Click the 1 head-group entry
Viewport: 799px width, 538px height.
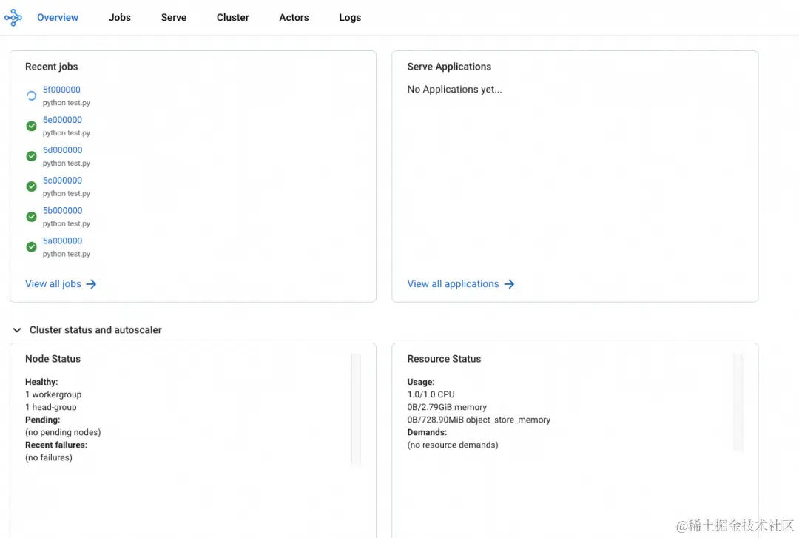[51, 408]
